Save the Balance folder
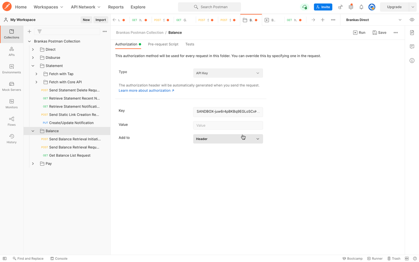Image resolution: width=419 pixels, height=262 pixels. pos(379,32)
